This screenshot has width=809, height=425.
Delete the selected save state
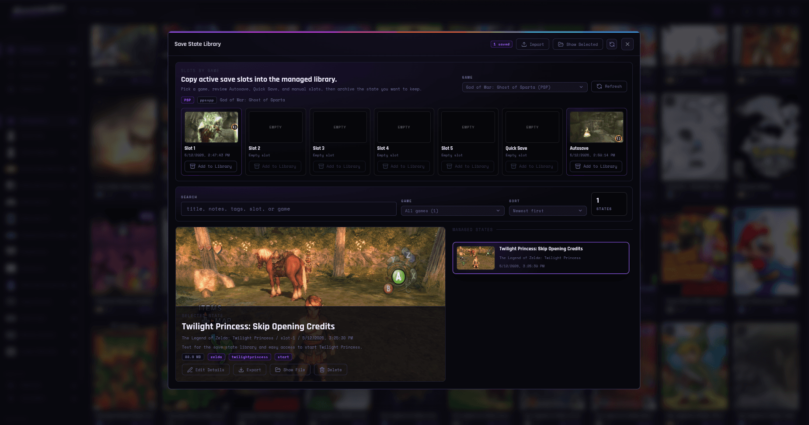(x=331, y=370)
